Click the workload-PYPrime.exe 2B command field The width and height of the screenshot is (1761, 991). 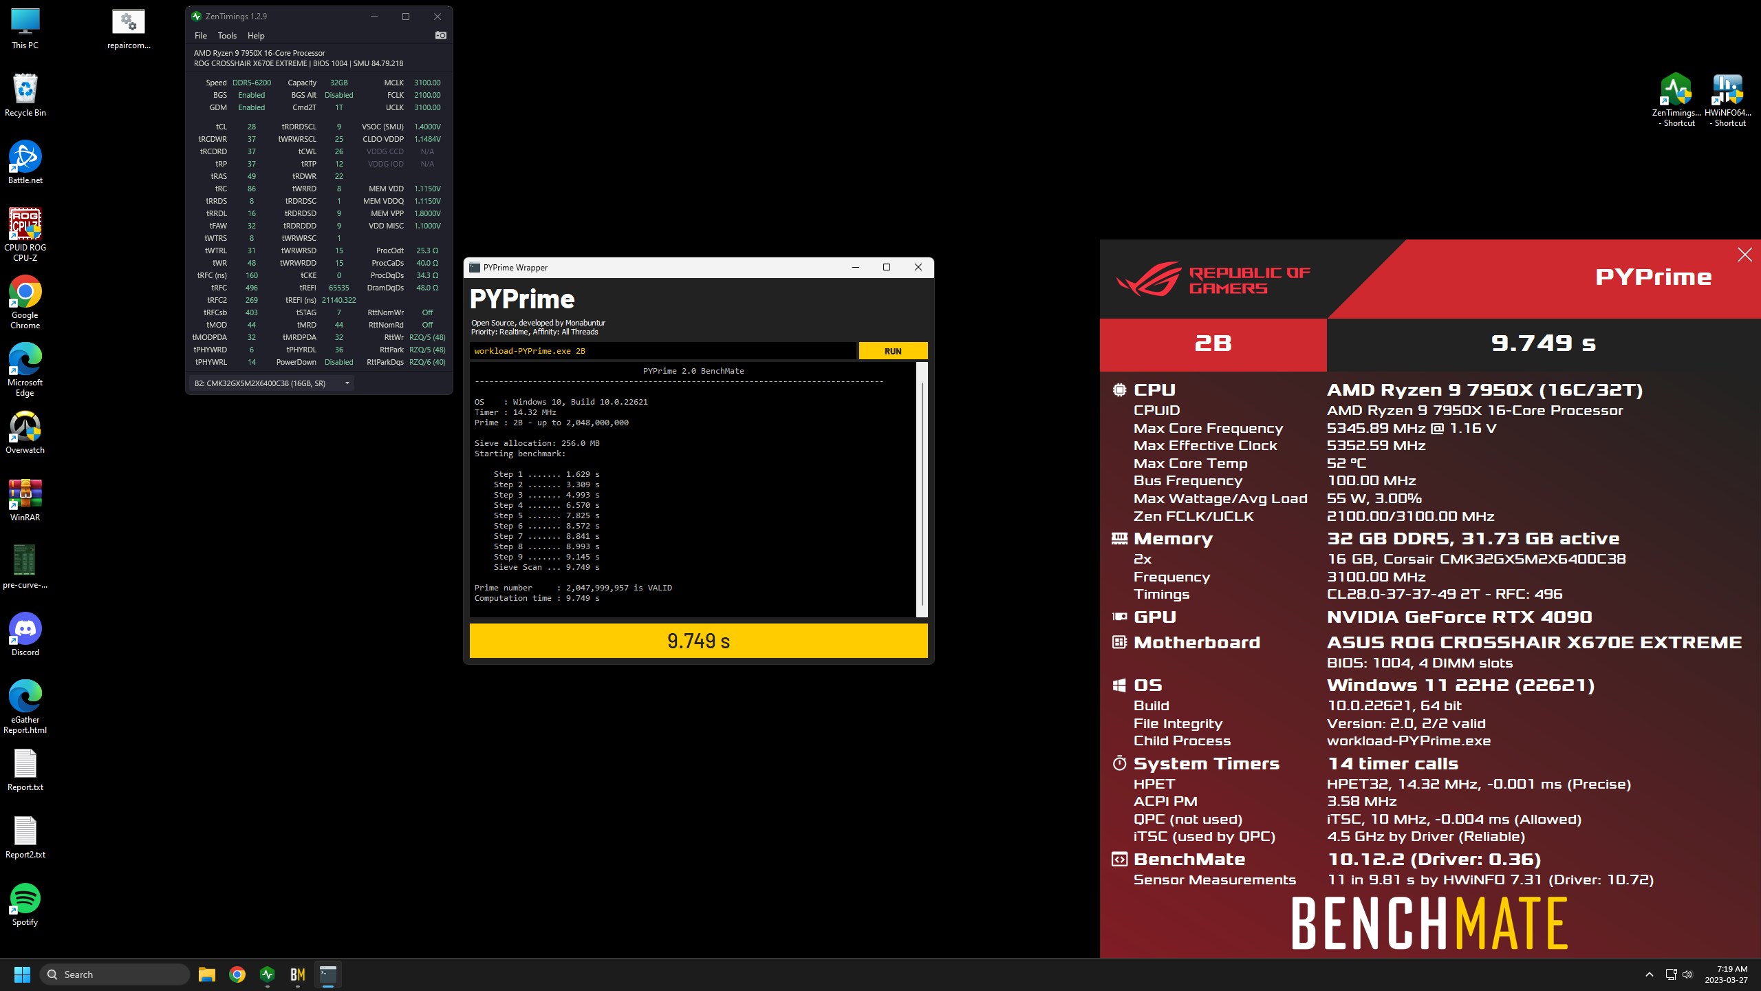[x=662, y=351]
